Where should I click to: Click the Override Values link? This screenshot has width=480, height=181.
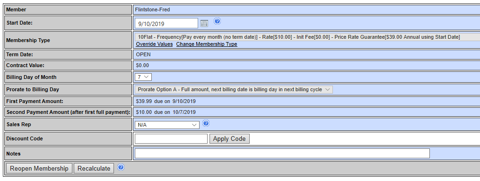click(154, 44)
